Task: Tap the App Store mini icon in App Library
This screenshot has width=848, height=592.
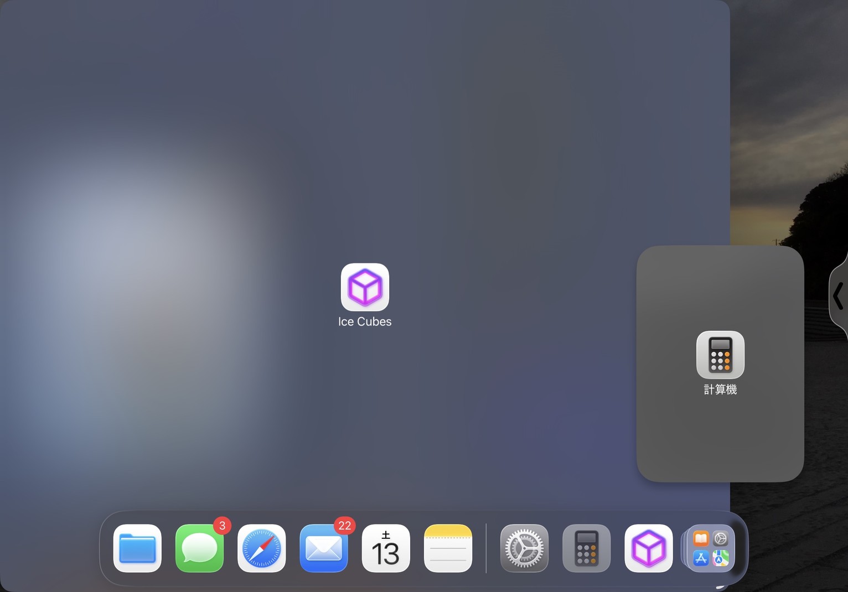Action: coord(701,558)
